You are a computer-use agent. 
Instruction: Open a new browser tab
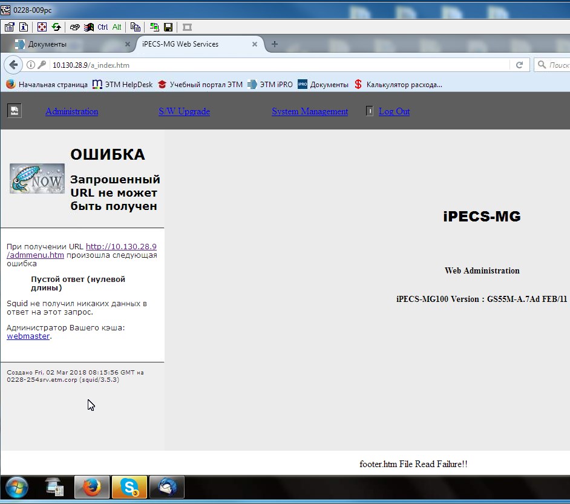pyautogui.click(x=275, y=44)
